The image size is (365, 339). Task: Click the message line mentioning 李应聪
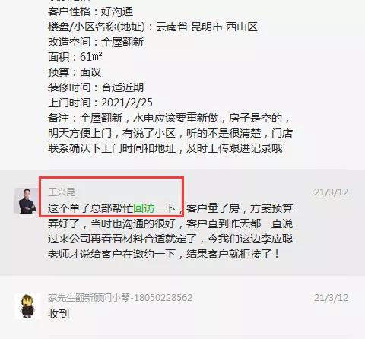(170, 239)
